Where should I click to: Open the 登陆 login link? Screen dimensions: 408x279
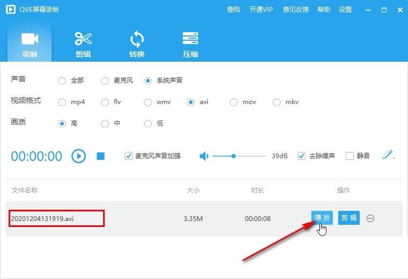point(234,10)
